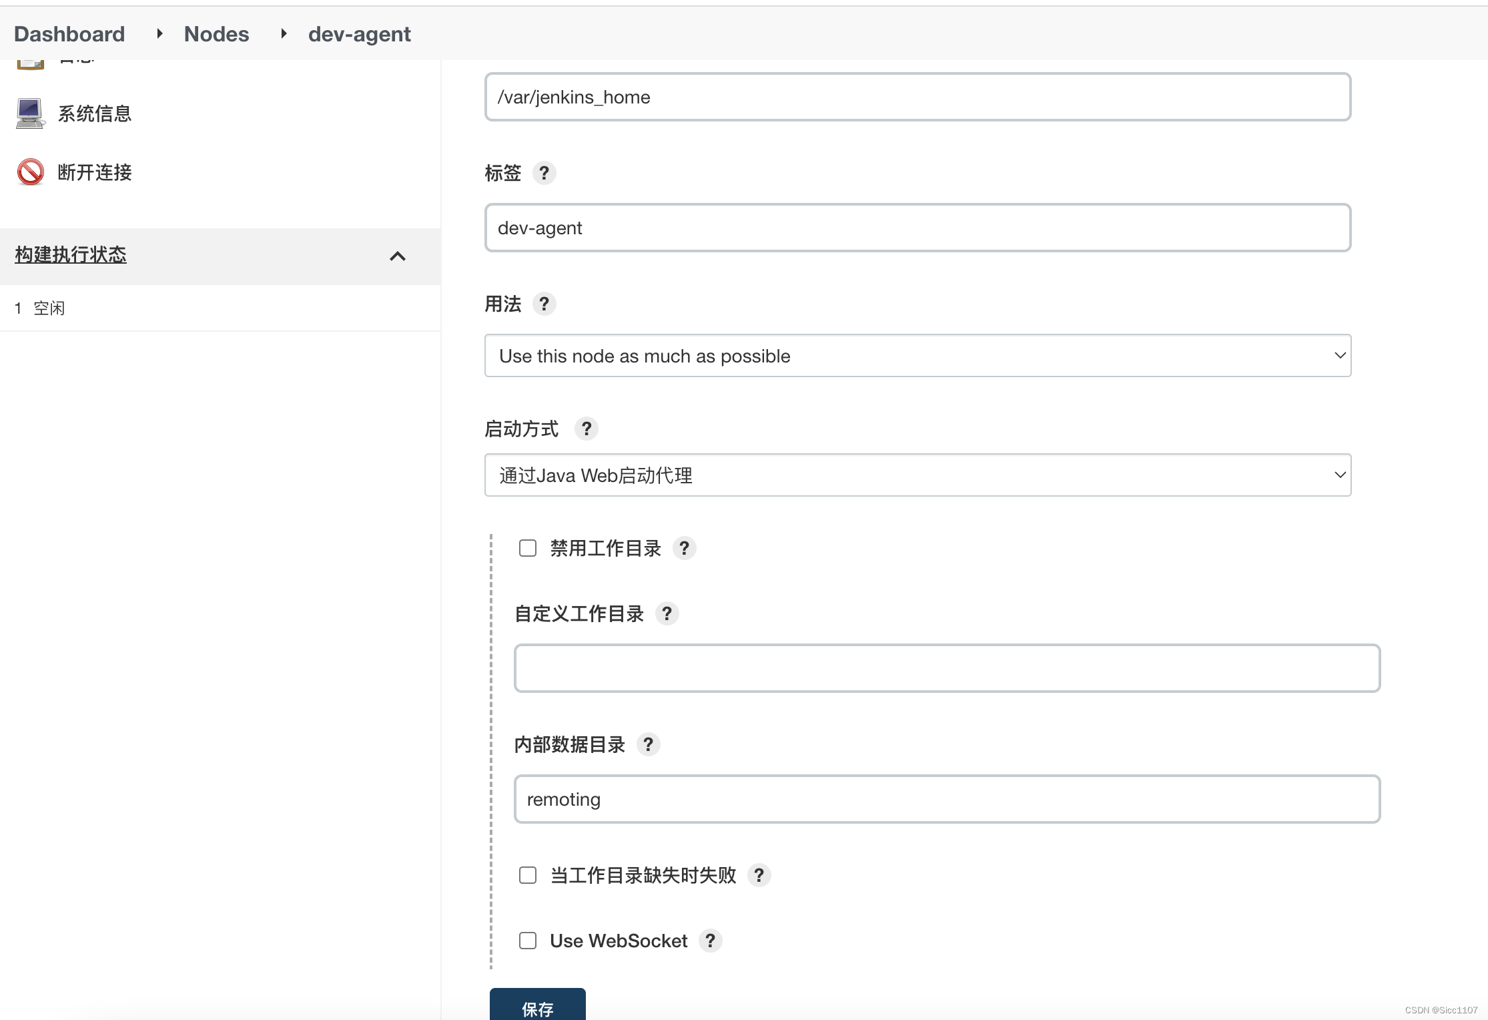The height and width of the screenshot is (1020, 1488).
Task: Select executor row 1 空闲
Action: click(x=220, y=308)
